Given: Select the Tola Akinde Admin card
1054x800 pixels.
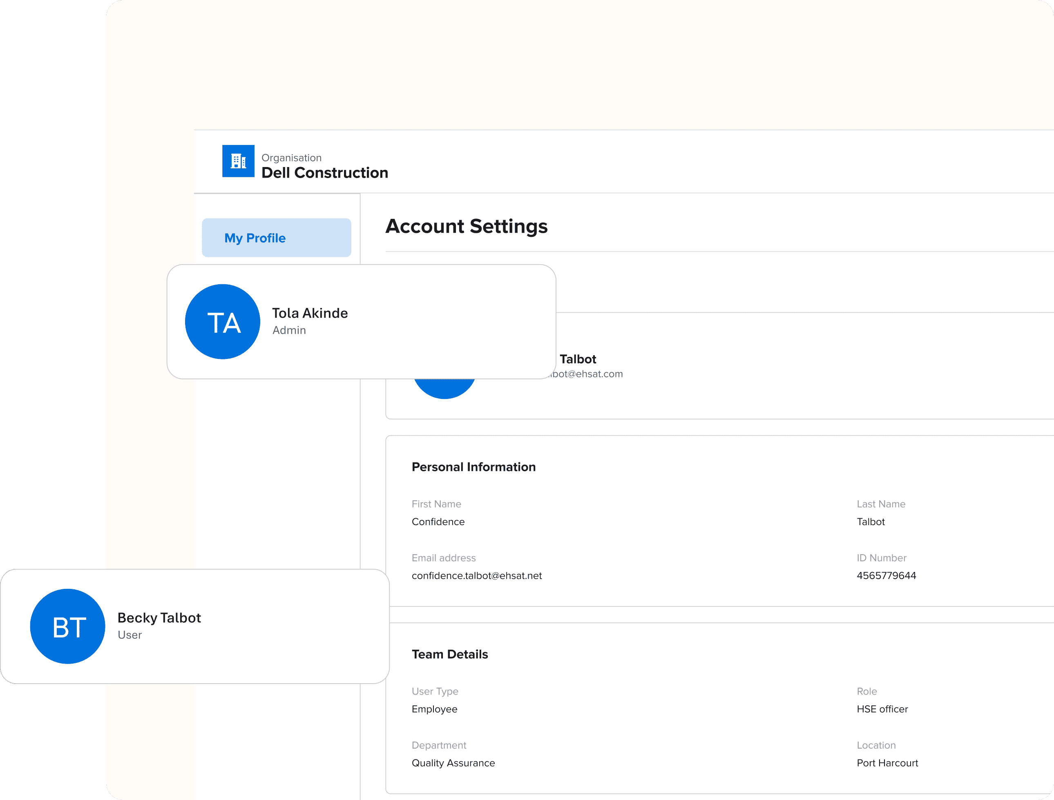Looking at the screenshot, I should (361, 322).
